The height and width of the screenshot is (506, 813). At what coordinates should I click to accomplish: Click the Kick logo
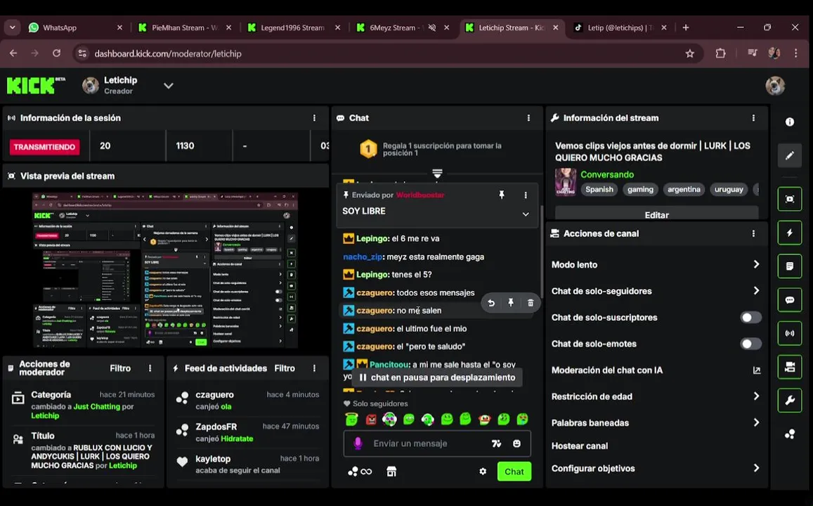tap(30, 86)
